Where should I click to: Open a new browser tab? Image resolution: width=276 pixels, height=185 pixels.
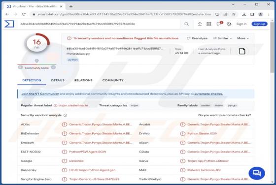coord(71,6)
